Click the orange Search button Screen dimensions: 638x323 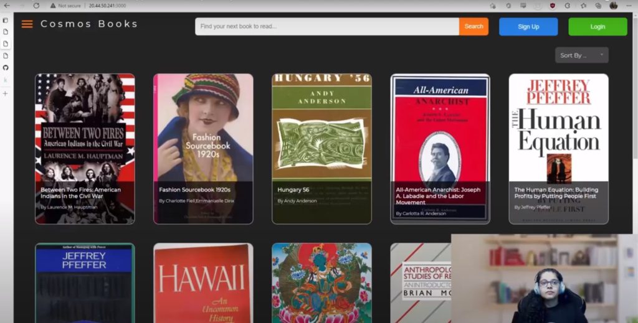click(x=474, y=27)
